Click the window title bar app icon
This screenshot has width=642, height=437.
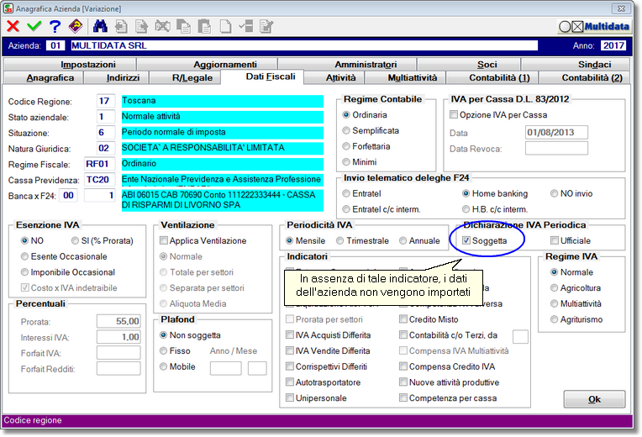8,8
